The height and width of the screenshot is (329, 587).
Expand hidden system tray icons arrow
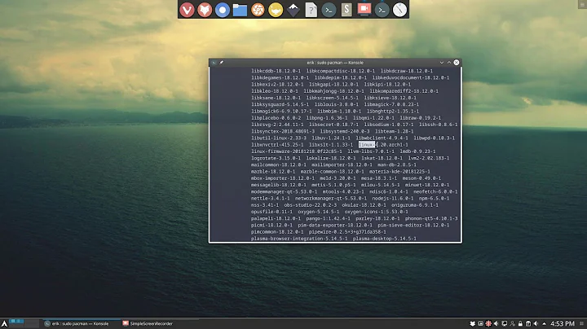pos(544,324)
